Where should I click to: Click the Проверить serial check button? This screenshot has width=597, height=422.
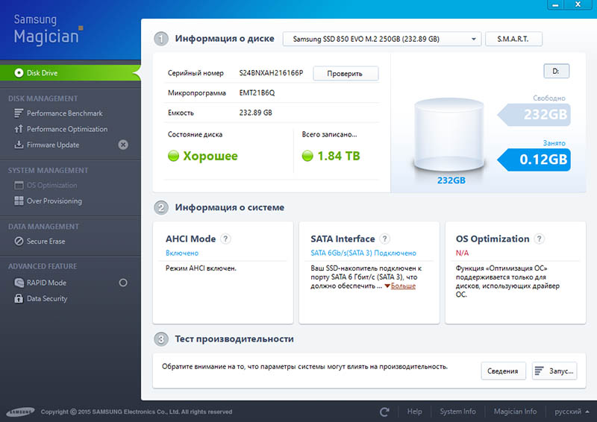pos(346,74)
